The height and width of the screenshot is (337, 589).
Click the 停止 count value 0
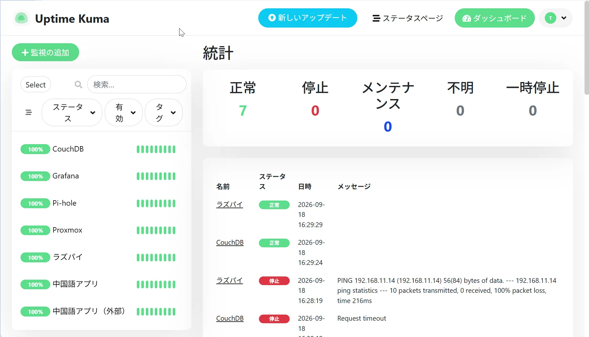coord(315,111)
